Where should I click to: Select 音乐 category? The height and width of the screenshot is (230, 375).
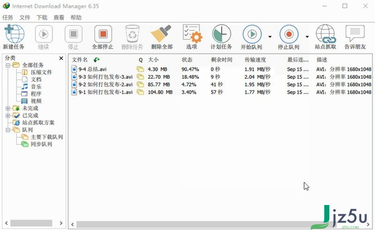click(36, 86)
